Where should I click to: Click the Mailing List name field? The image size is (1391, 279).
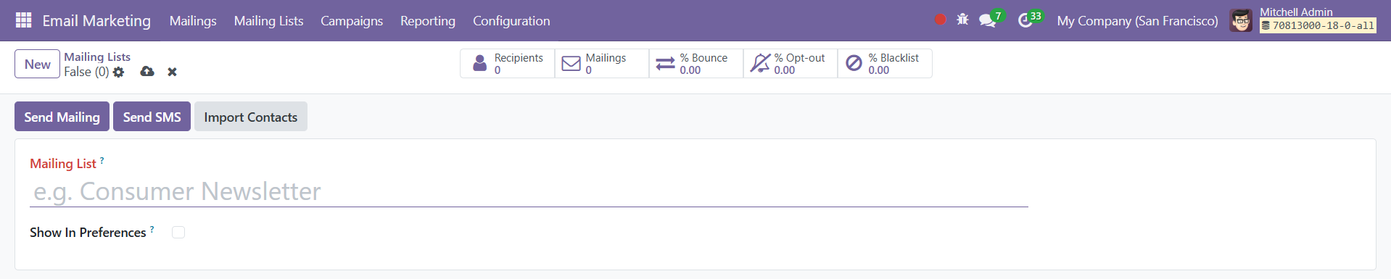[529, 191]
